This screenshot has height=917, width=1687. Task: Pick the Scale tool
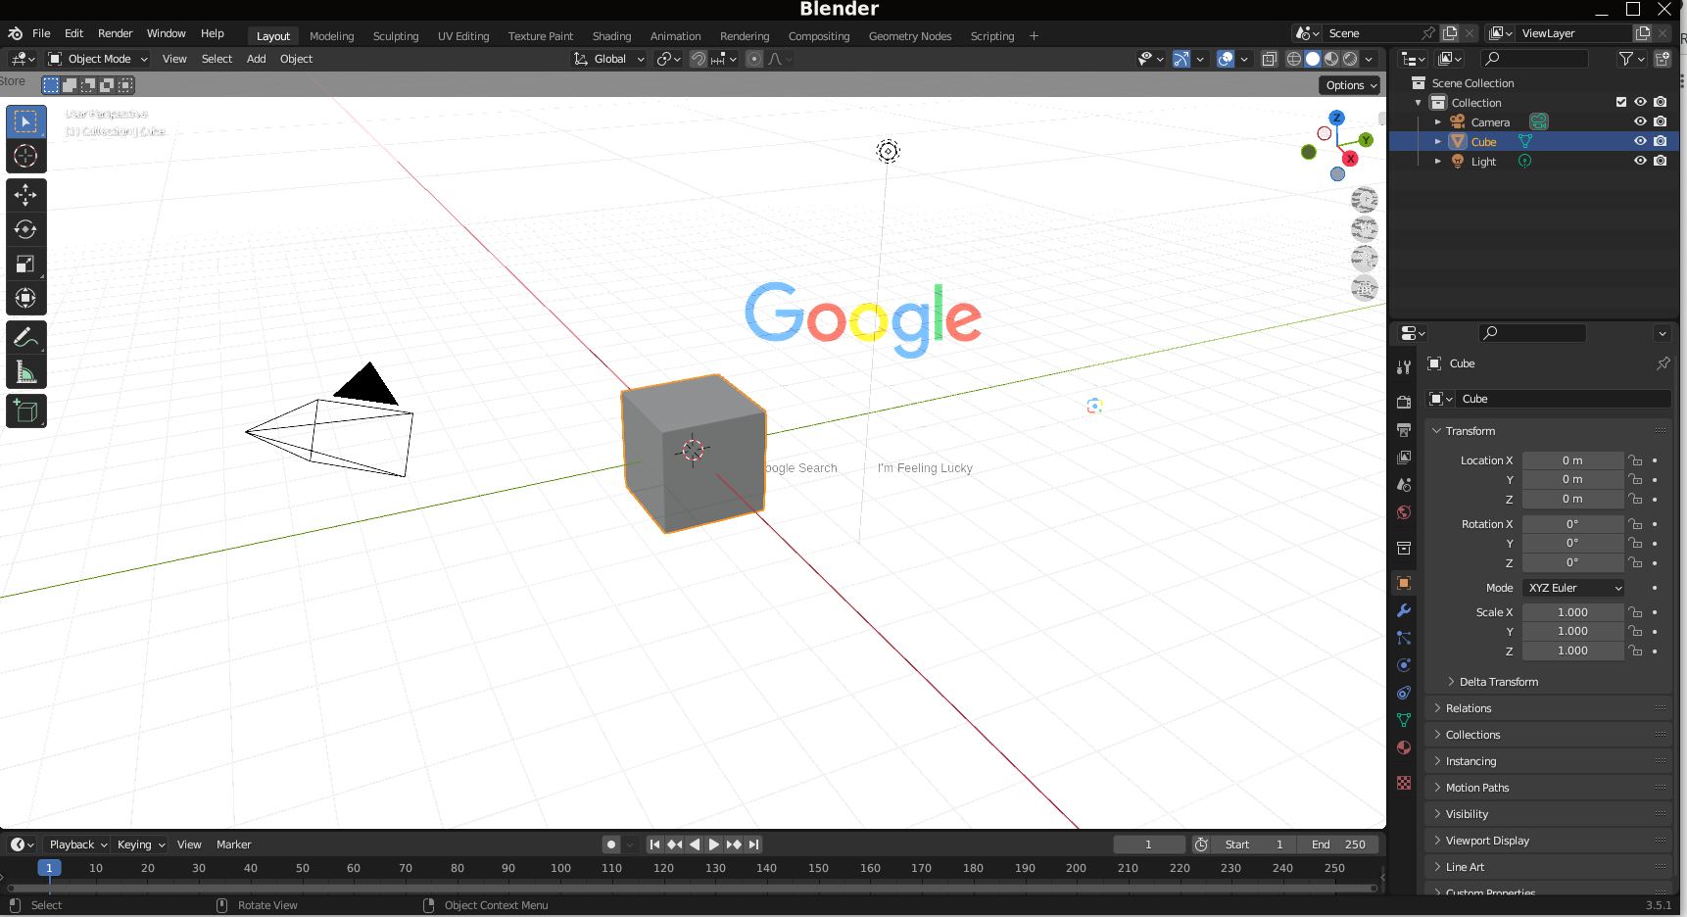point(26,264)
